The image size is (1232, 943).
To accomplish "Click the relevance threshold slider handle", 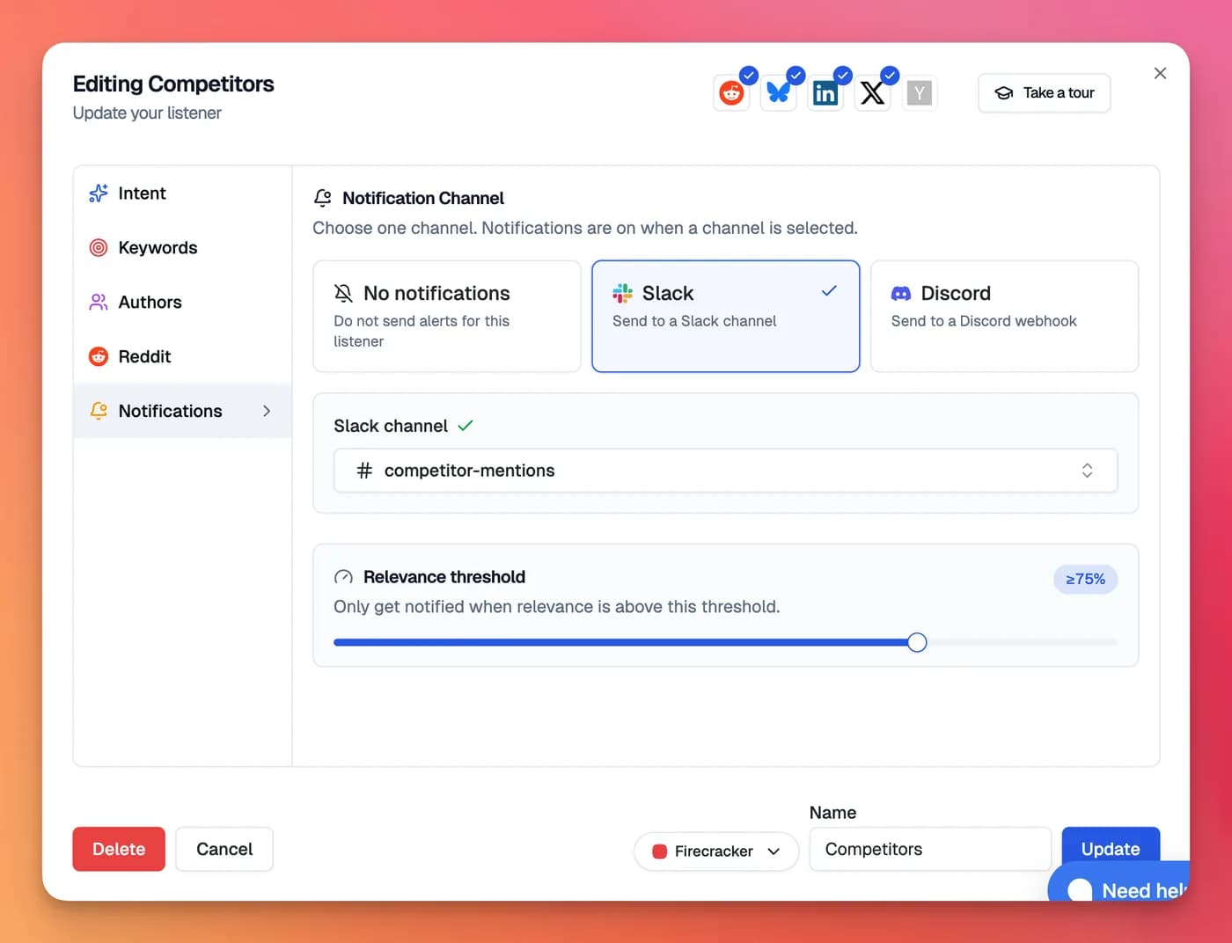I will coord(917,642).
